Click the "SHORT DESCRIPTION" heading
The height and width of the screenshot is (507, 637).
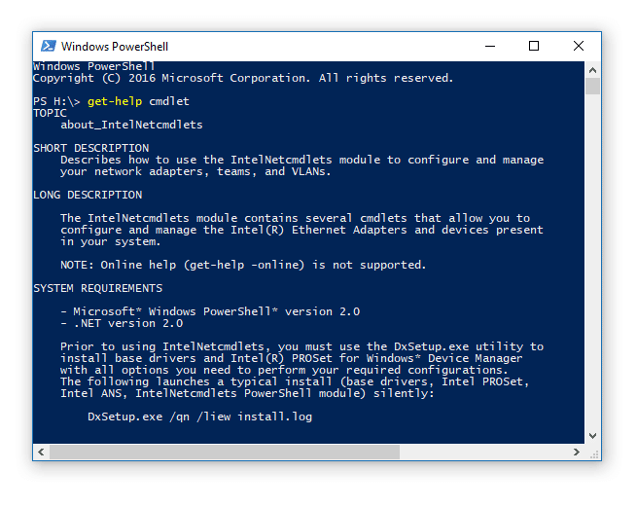click(x=91, y=148)
